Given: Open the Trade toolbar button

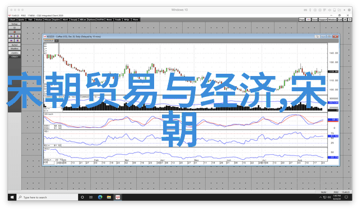Looking at the screenshot, I should coord(118,20).
